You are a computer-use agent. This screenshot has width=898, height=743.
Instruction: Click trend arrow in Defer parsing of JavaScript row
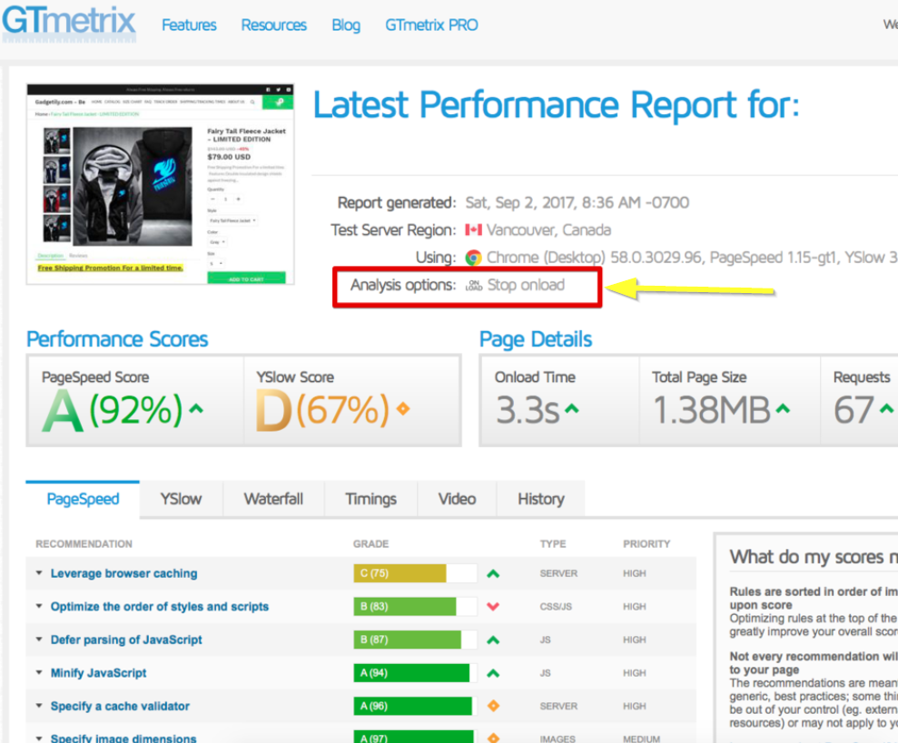(x=493, y=640)
